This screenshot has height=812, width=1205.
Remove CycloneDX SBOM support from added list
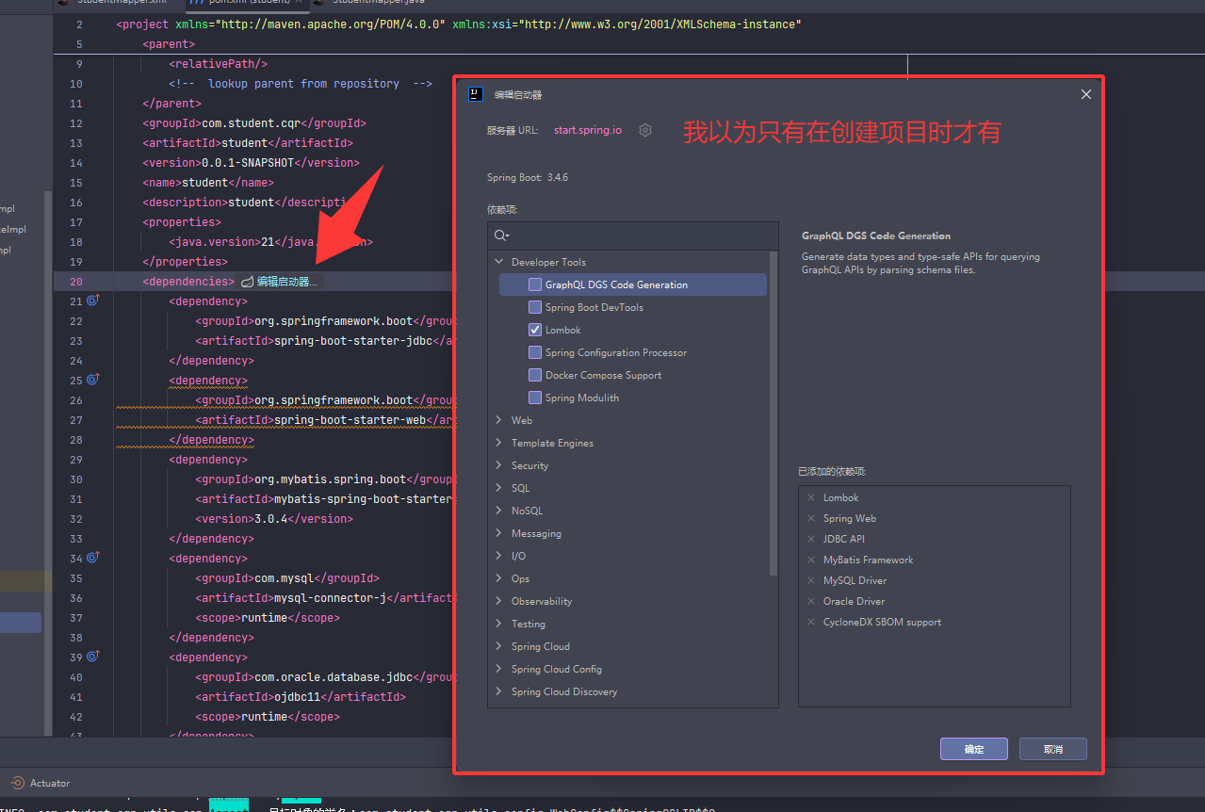tap(811, 622)
